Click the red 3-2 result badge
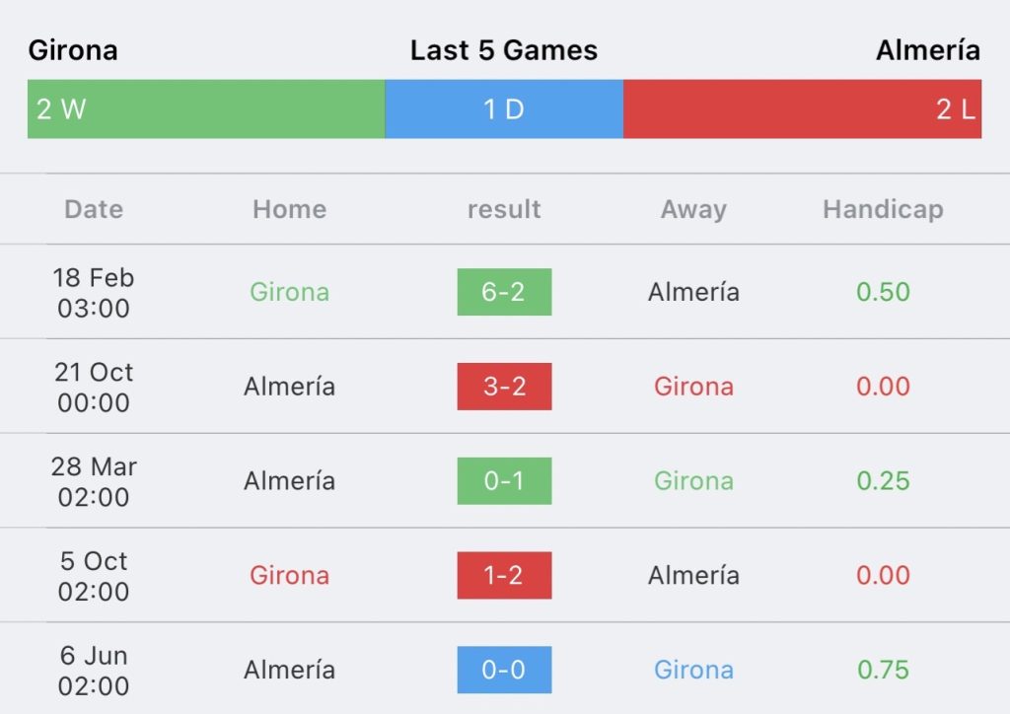This screenshot has width=1010, height=714. click(504, 387)
